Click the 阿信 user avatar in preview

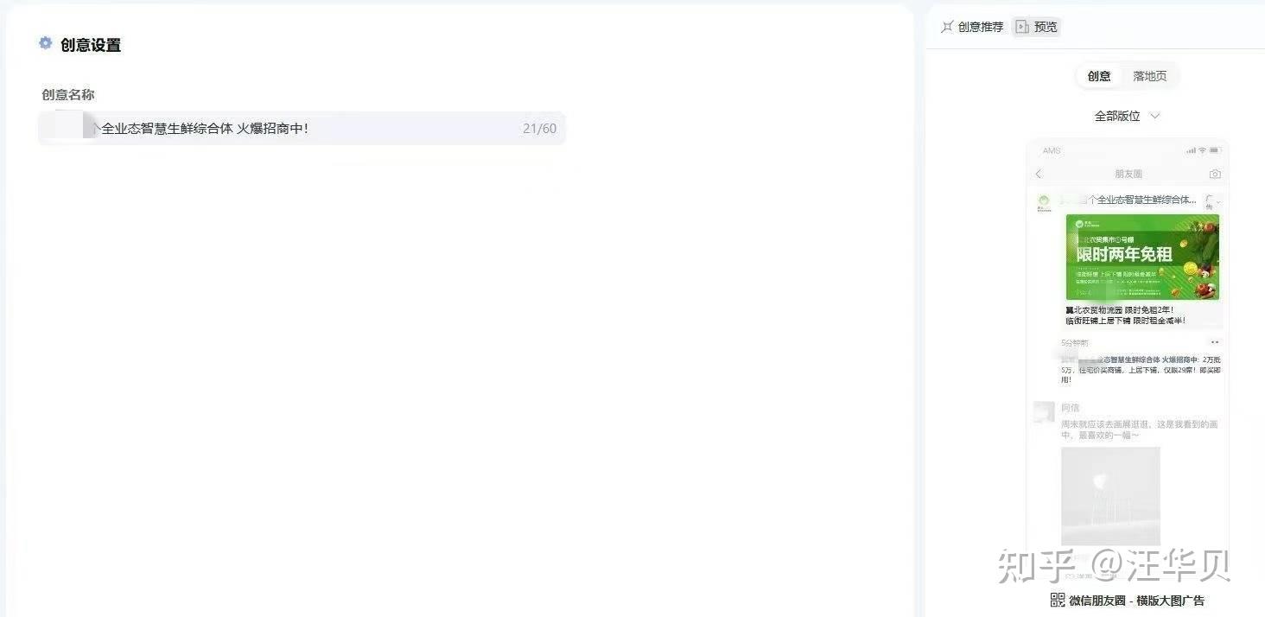[1045, 411]
